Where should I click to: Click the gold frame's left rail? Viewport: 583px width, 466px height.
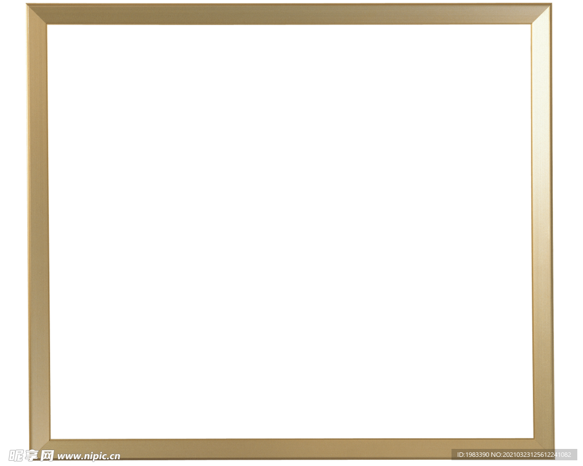pyautogui.click(x=38, y=228)
